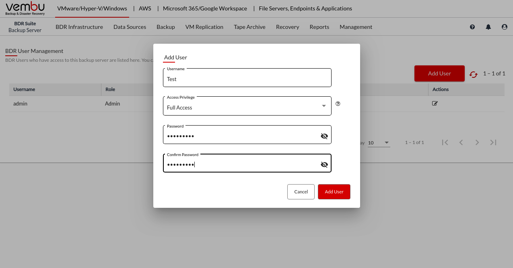
Task: Open the Management menu
Action: 356,27
